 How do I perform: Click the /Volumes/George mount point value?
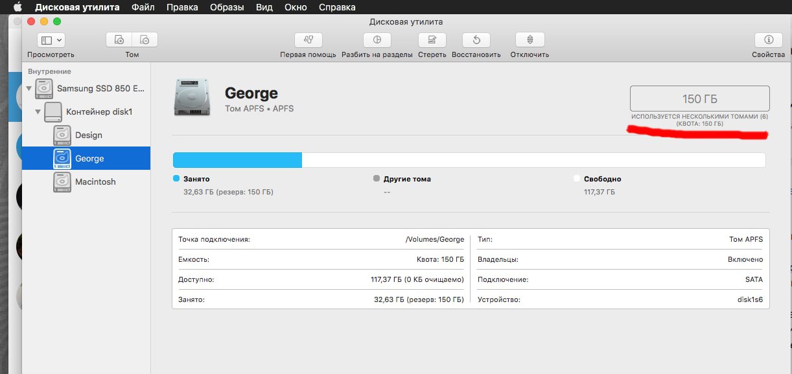[435, 239]
